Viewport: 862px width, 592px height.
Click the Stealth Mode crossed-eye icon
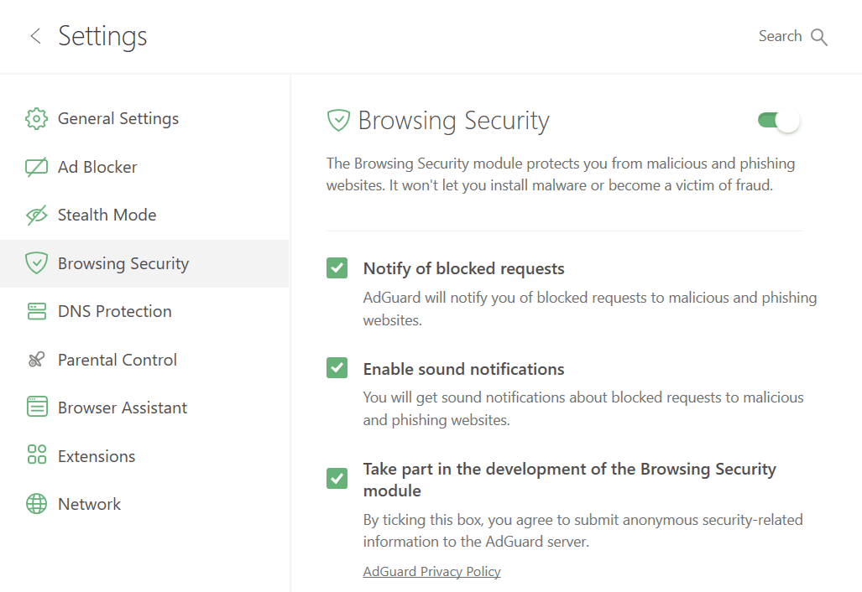pos(36,216)
